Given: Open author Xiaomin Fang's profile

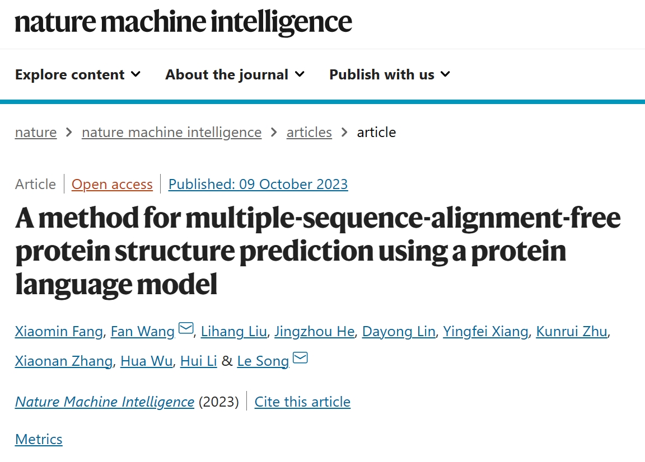Looking at the screenshot, I should click(x=59, y=332).
